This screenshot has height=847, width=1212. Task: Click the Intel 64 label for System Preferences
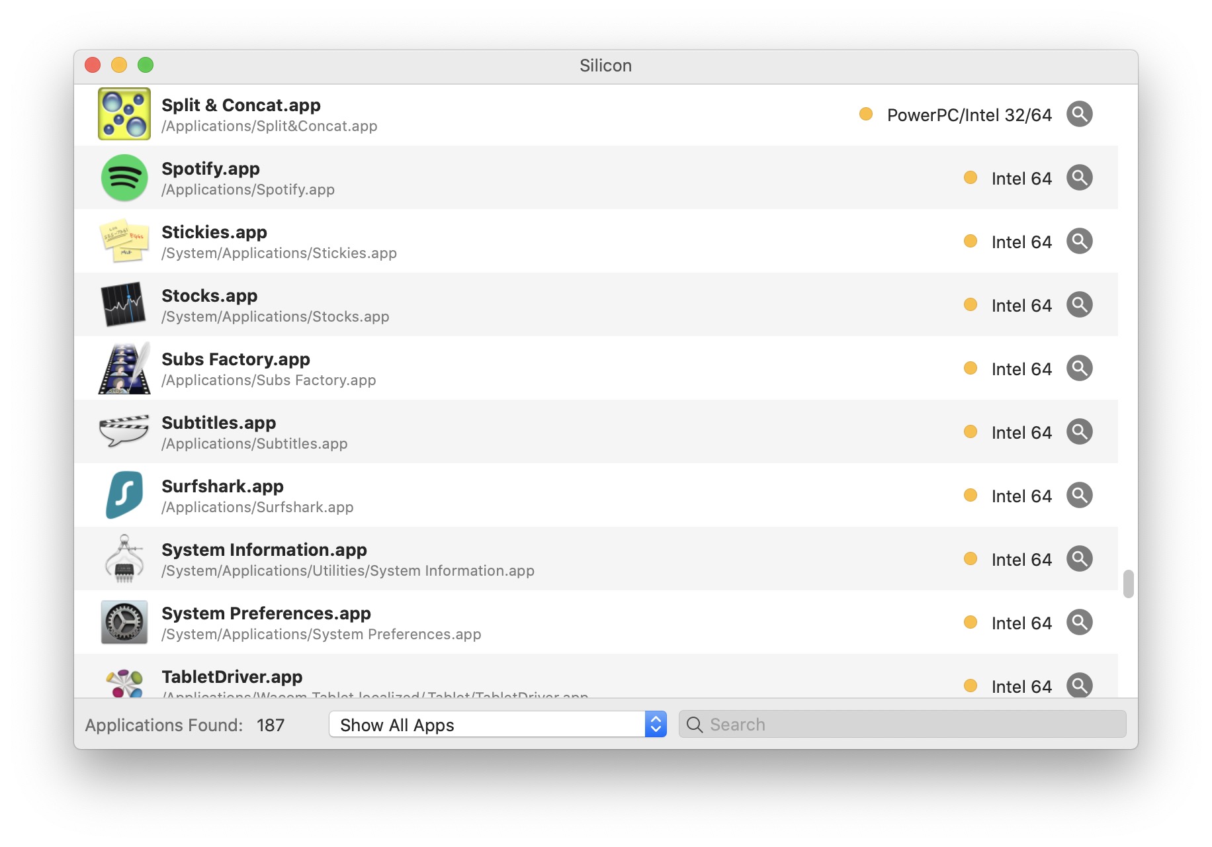1021,623
